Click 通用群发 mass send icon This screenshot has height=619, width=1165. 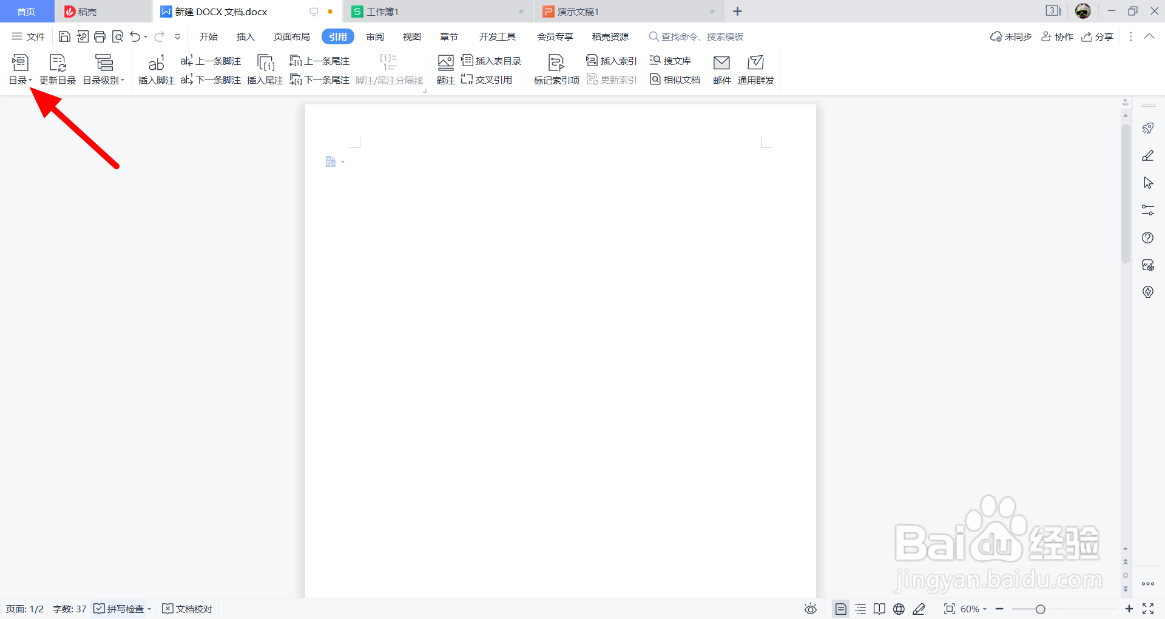(x=755, y=70)
